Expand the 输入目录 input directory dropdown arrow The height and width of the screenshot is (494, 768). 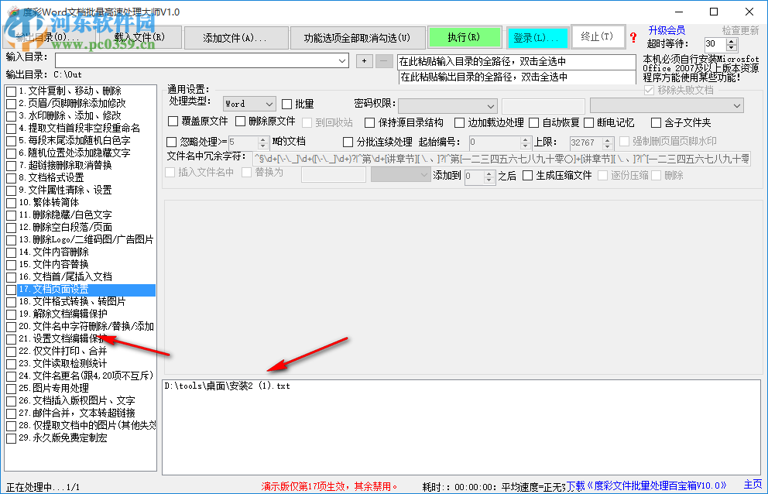(x=341, y=60)
